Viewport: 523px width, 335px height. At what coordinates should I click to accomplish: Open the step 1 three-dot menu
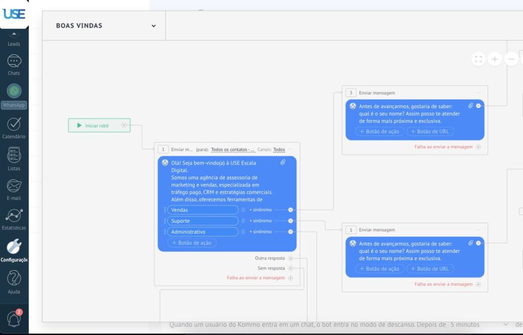click(x=291, y=150)
